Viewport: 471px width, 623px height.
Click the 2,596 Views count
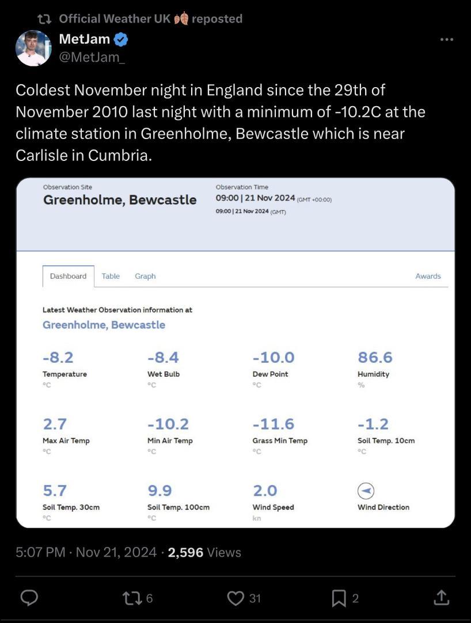click(x=204, y=552)
